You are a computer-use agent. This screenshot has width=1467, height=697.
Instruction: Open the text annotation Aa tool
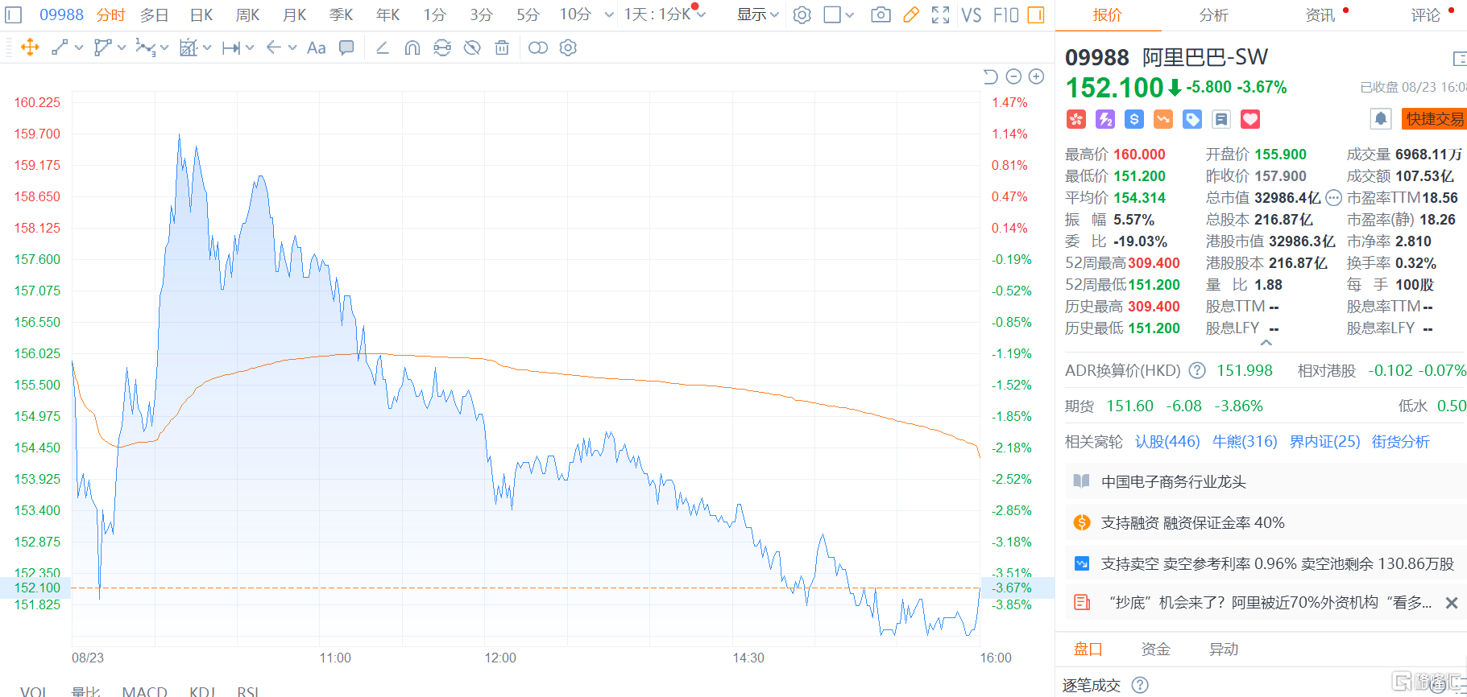tap(317, 48)
